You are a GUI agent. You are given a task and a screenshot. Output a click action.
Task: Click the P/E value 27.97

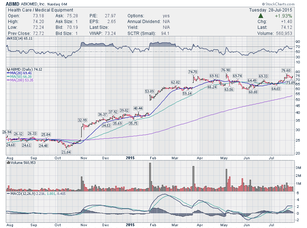[110, 16]
